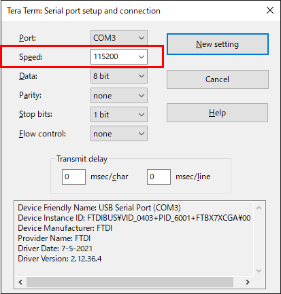Click the horizontal scroll left arrow
This screenshot has height=294, width=281.
[x=20, y=282]
